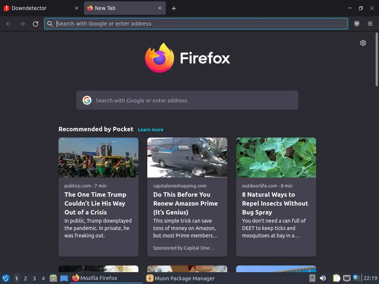Switch to virtual desktop 1
This screenshot has width=379, height=284.
coord(16,278)
